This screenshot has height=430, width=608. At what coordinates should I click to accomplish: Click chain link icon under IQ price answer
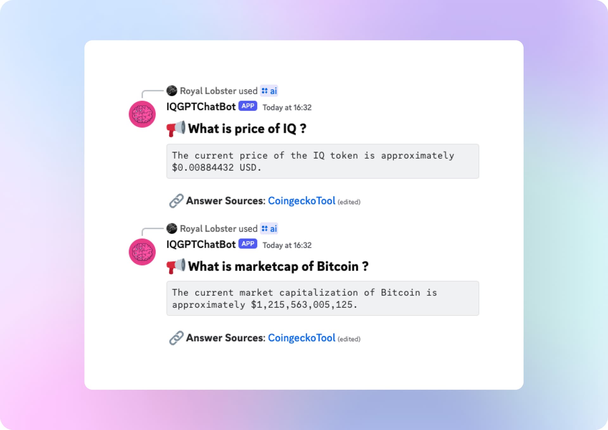click(176, 201)
